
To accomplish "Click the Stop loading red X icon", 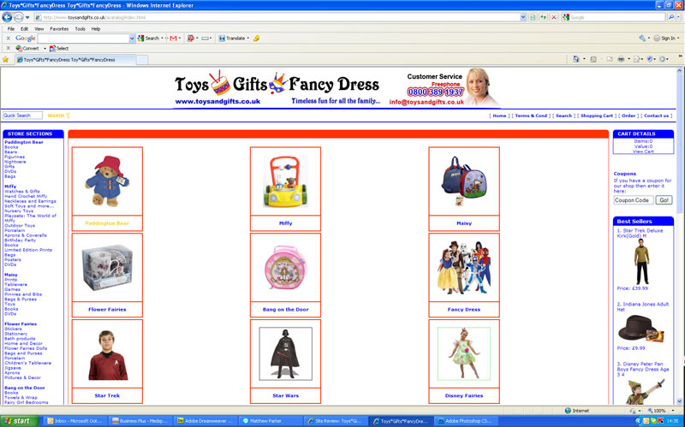I will 554,16.
